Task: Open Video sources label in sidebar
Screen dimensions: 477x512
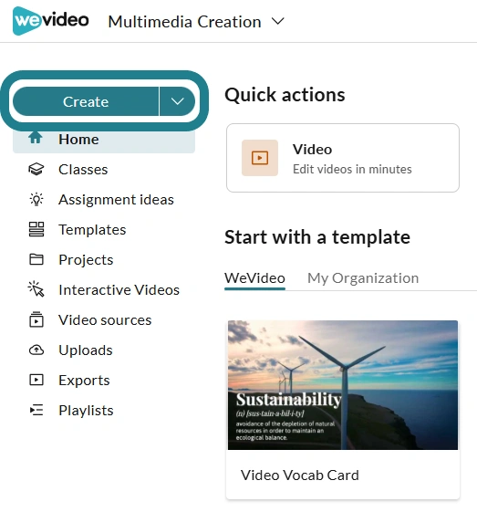Action: pos(105,320)
